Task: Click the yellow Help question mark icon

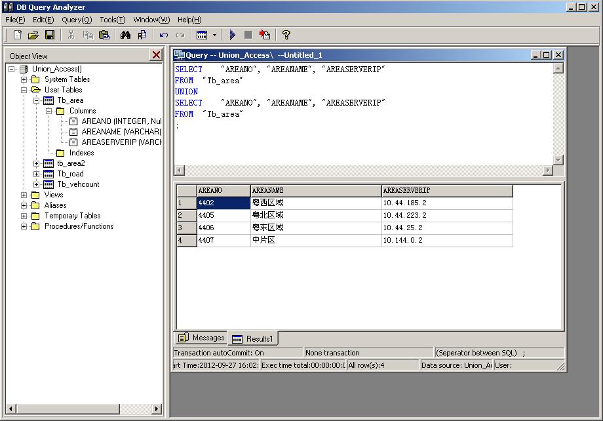Action: 286,35
